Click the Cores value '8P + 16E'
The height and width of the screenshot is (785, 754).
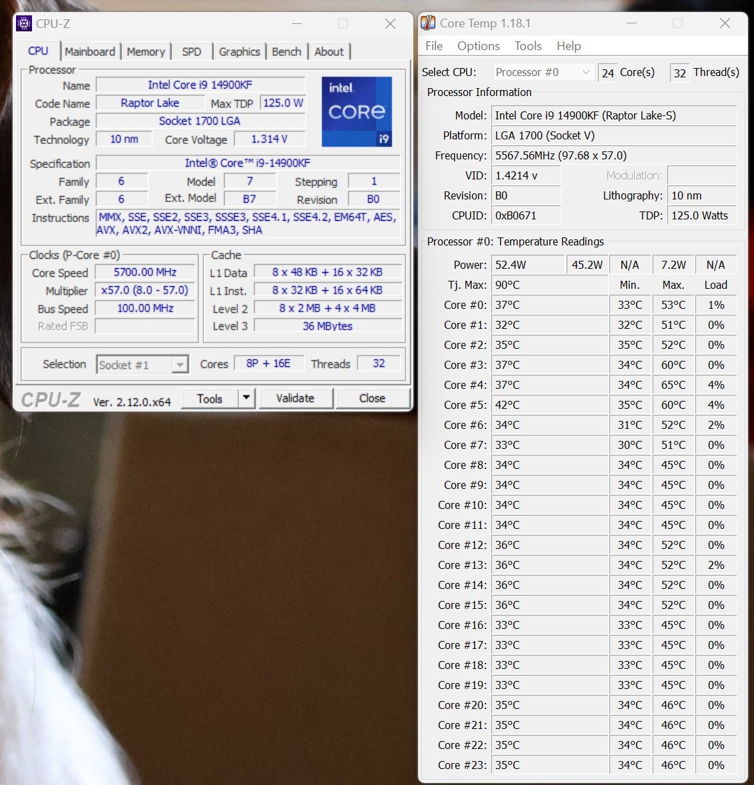click(x=268, y=363)
